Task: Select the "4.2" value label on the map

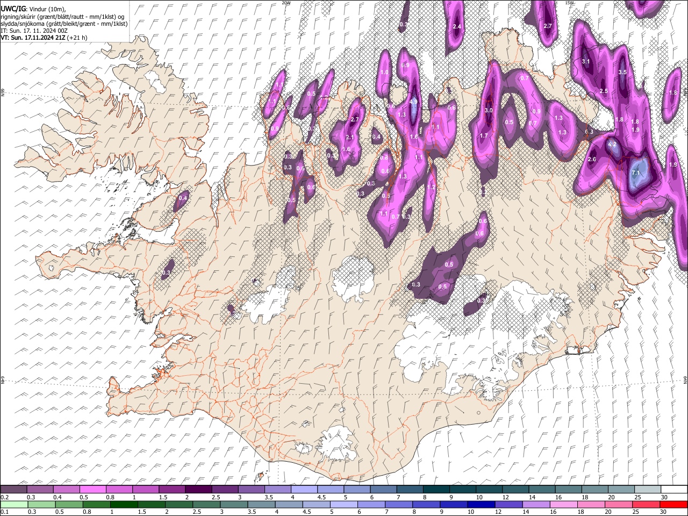Action: (x=612, y=145)
